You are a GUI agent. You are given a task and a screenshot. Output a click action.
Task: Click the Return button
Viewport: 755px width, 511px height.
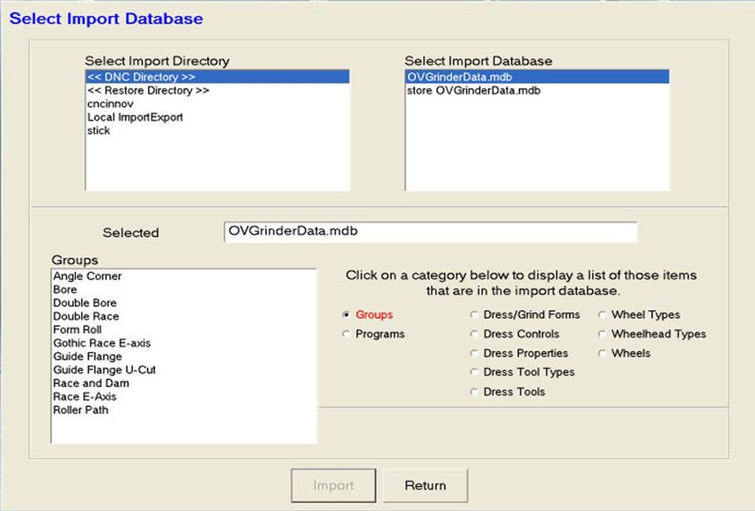click(x=425, y=486)
